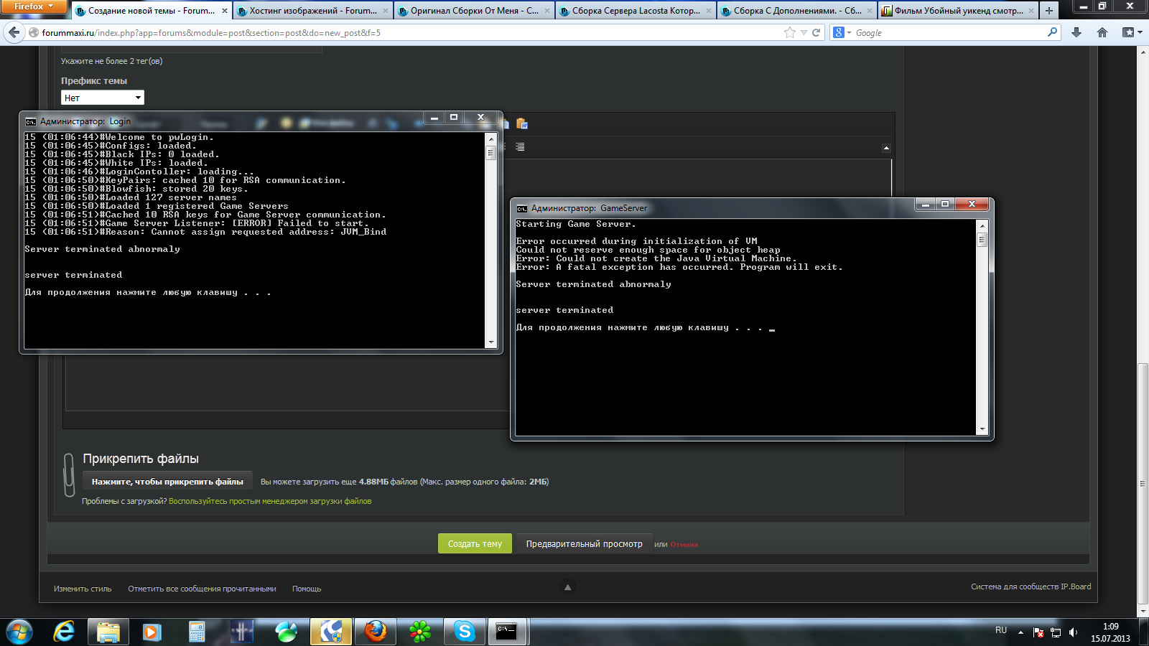Go to Firefox home page icon
Image resolution: width=1149 pixels, height=646 pixels.
click(1102, 32)
